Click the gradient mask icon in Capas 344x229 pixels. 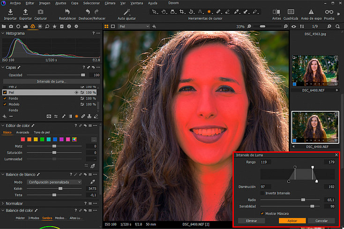click(x=70, y=116)
